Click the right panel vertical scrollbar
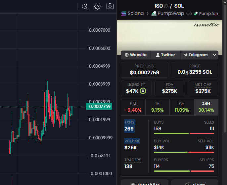Image resolution: width=227 pixels, height=185 pixels. tap(225, 69)
